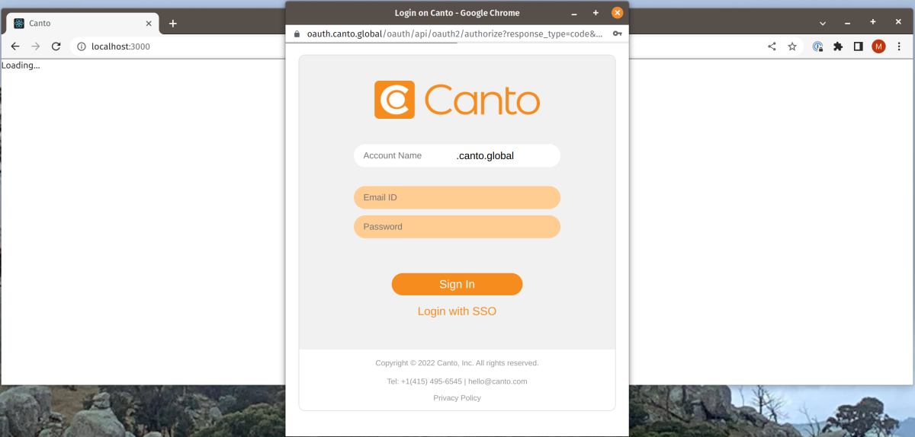
Task: Select the Canto tab in main window
Action: (83, 24)
